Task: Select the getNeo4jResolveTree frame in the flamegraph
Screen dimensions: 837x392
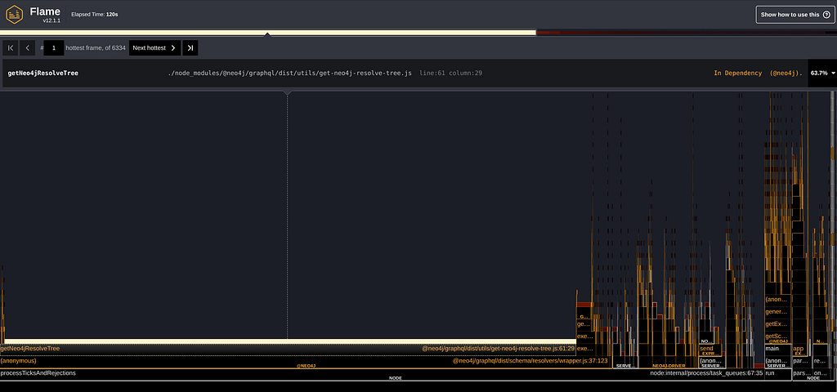Action: point(288,349)
